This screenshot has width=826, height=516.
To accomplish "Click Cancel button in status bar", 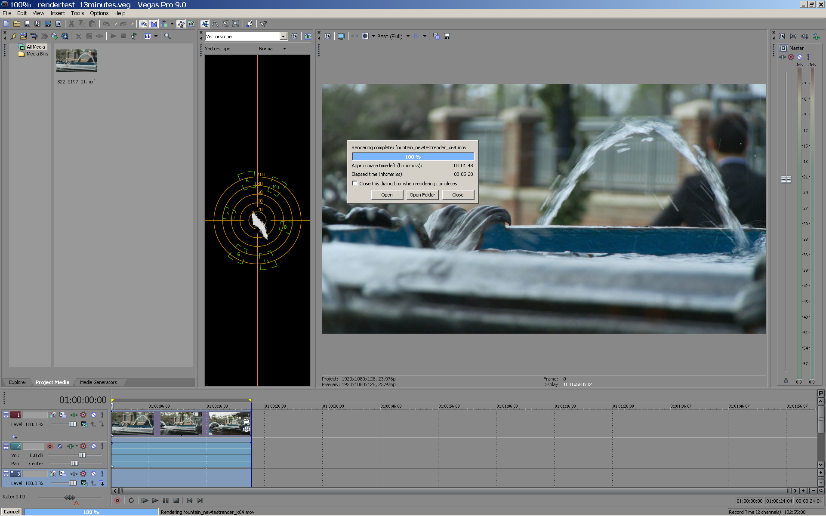I will tap(12, 512).
